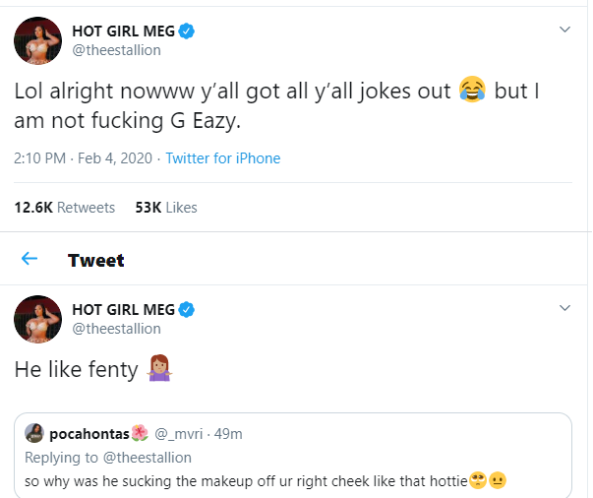Click verified badge on the "He like fenty" tweet
Image resolution: width=593 pixels, height=498 pixels.
(x=187, y=310)
